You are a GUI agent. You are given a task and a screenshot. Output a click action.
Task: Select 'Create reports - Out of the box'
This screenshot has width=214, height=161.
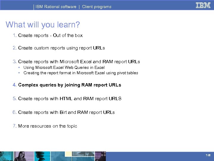(x=50, y=35)
